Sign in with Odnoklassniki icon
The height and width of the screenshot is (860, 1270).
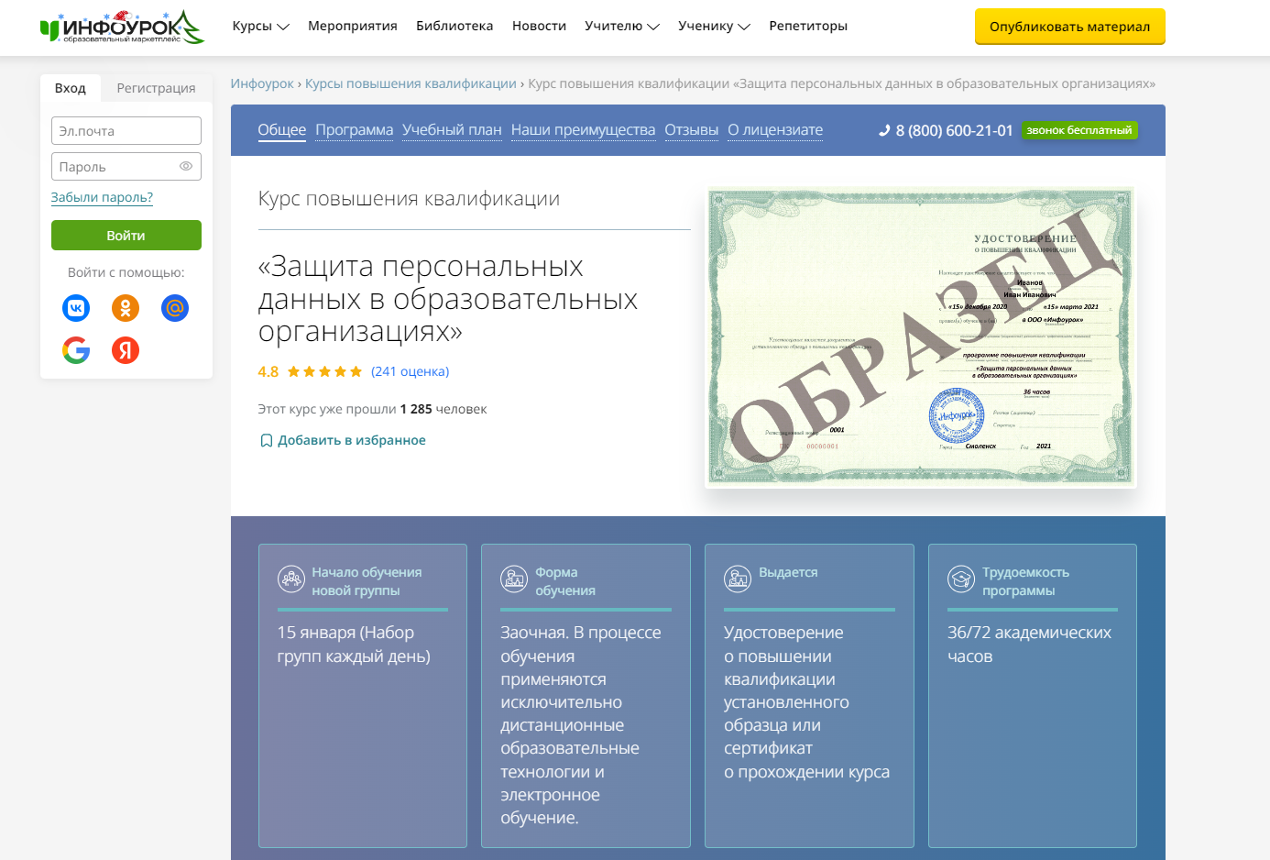(126, 308)
